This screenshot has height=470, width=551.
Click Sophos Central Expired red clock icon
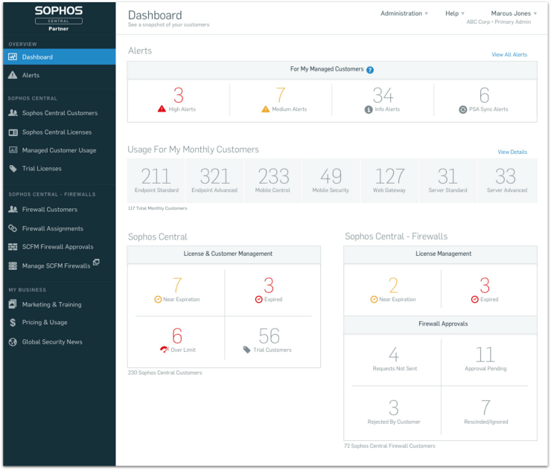[258, 300]
